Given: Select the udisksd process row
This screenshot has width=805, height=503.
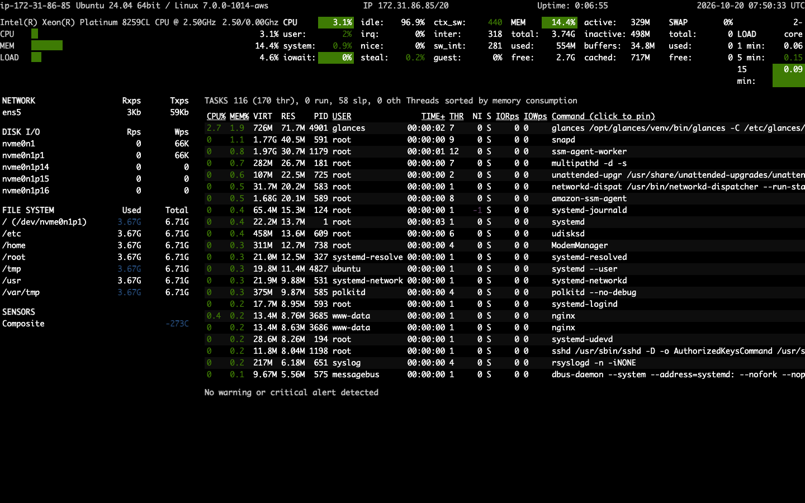Looking at the screenshot, I should point(505,234).
